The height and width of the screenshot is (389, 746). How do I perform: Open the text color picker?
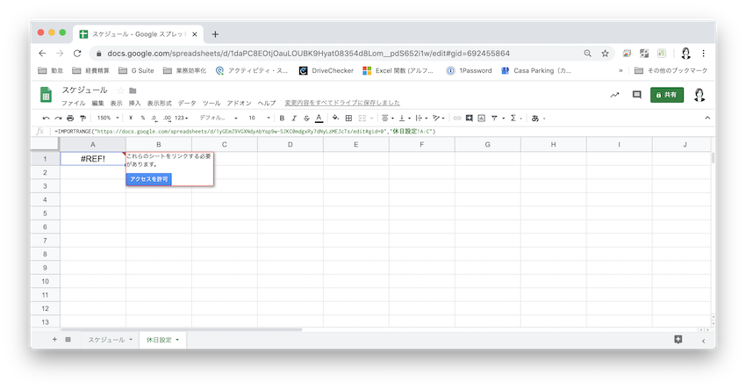click(x=319, y=118)
